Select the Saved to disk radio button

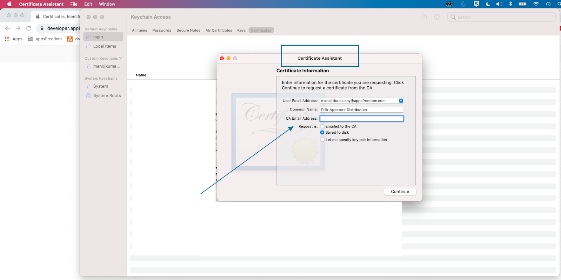(x=322, y=132)
